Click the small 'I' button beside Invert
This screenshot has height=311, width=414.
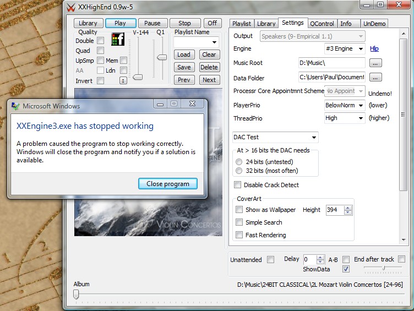point(123,80)
